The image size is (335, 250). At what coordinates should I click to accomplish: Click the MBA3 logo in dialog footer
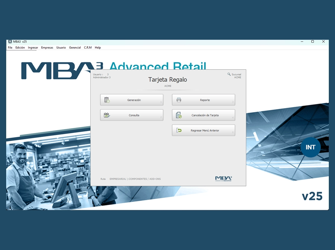[223, 178]
